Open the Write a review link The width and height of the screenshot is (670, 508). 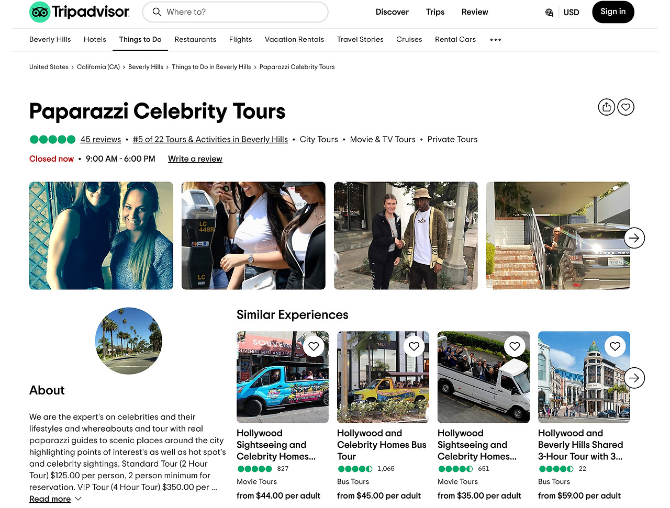[x=195, y=159]
